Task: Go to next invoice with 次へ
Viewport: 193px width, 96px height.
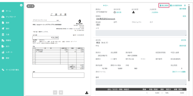Action: coord(106,5)
